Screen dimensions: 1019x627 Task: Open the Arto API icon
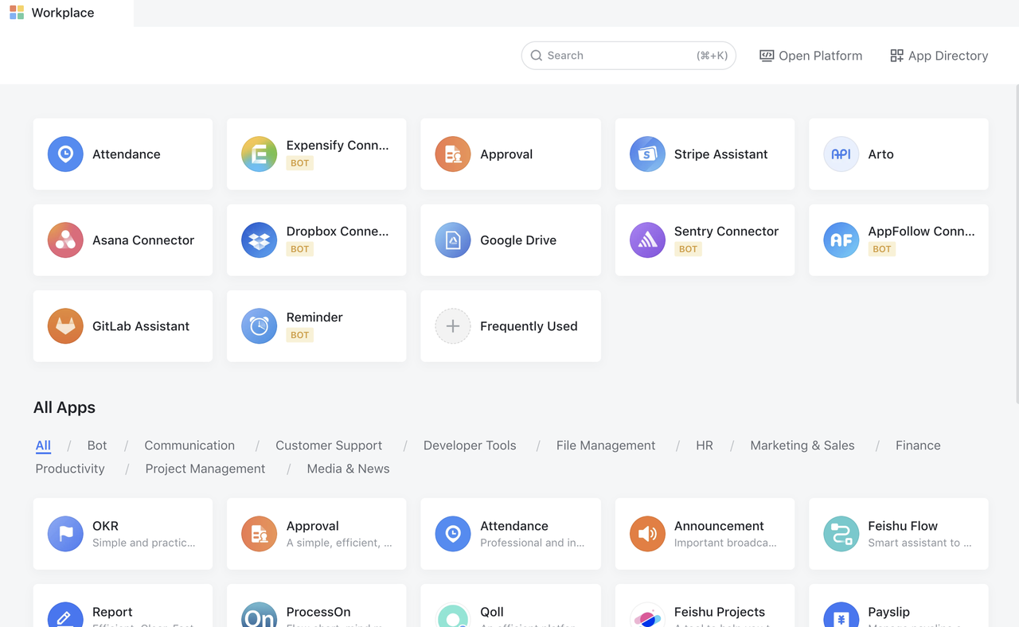(841, 154)
